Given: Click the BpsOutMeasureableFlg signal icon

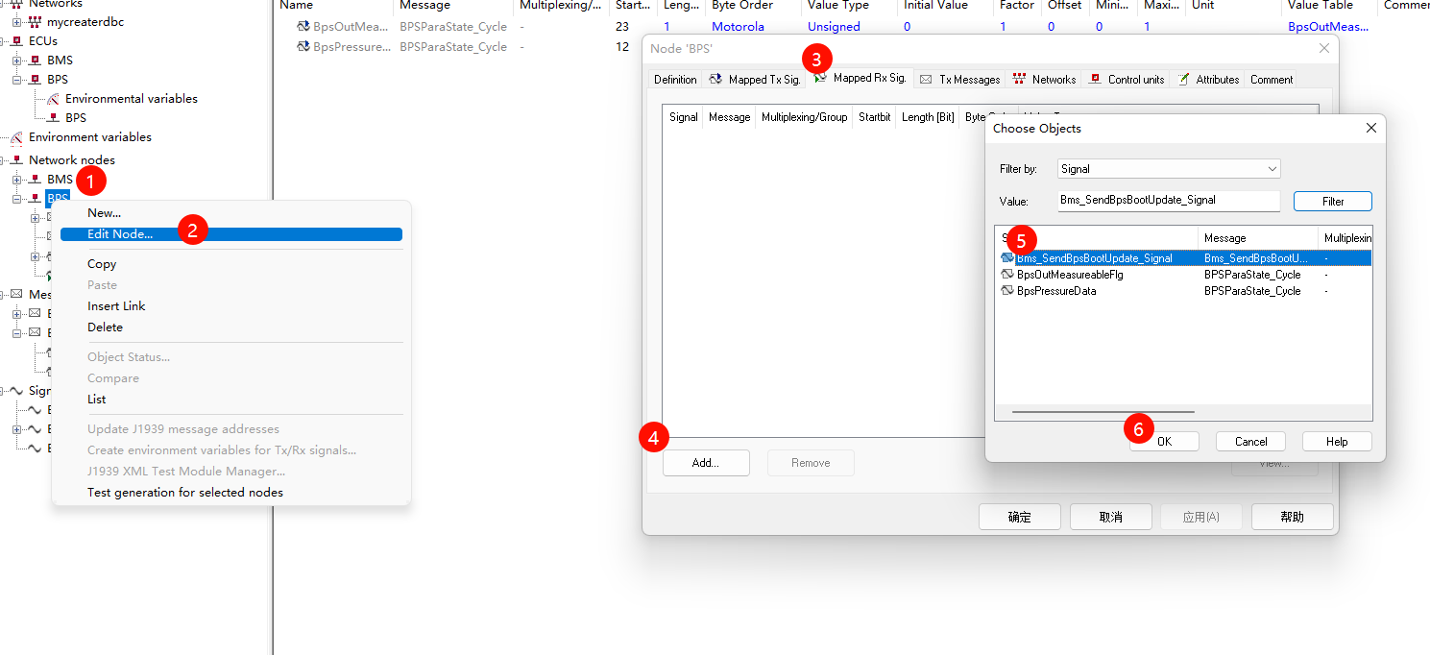Looking at the screenshot, I should (x=1007, y=275).
